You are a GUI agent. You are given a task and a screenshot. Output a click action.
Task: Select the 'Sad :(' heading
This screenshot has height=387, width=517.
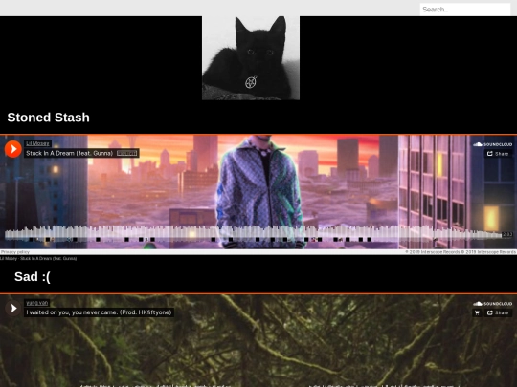tap(33, 277)
